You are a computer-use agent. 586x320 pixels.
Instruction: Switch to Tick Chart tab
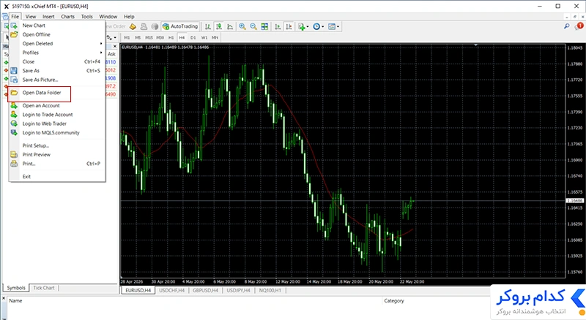click(x=44, y=288)
